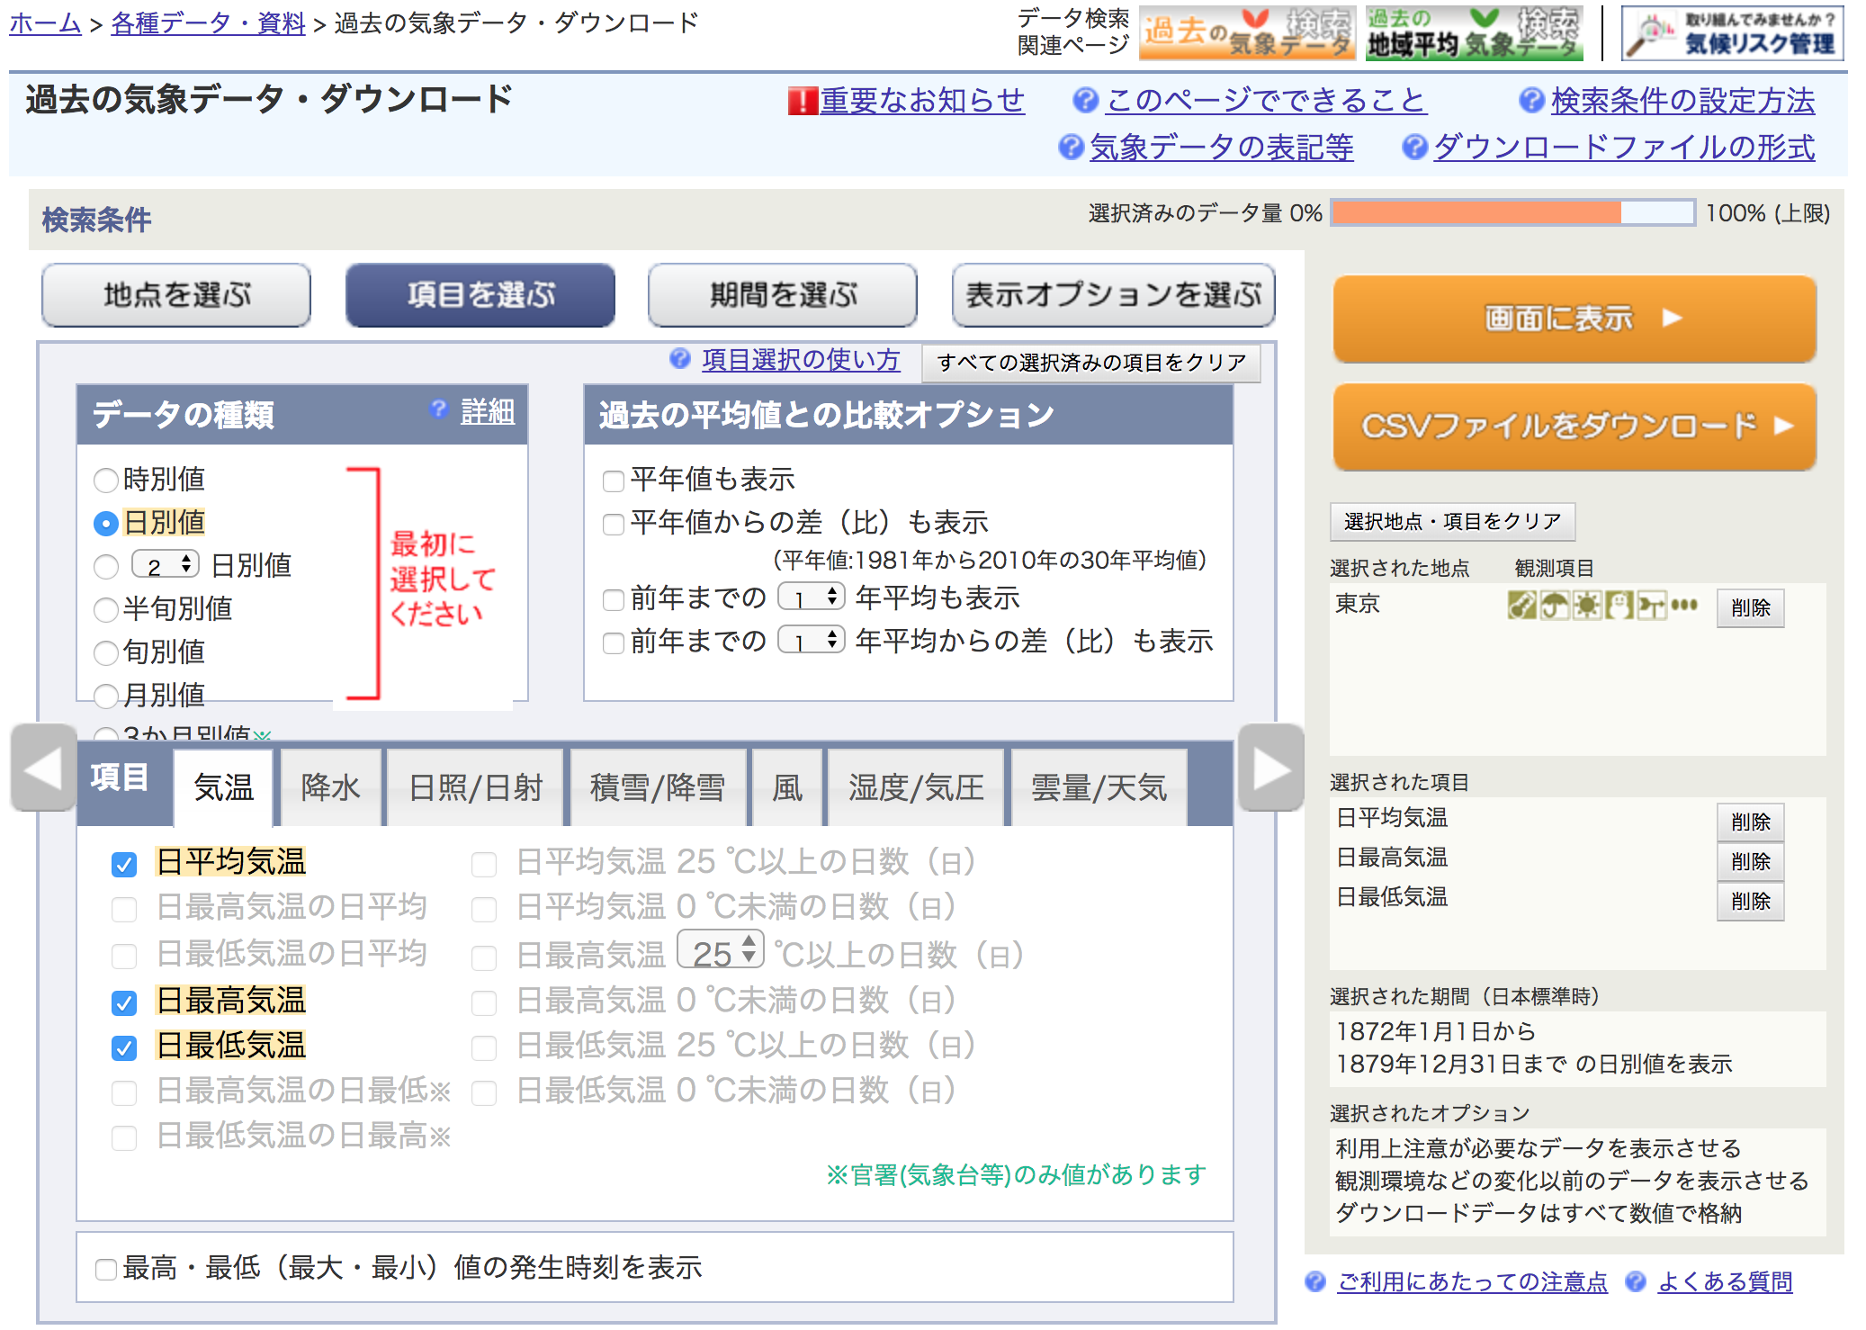Open the 期間を選ぶ tab
Viewport: 1866px width, 1330px height.
coord(782,295)
